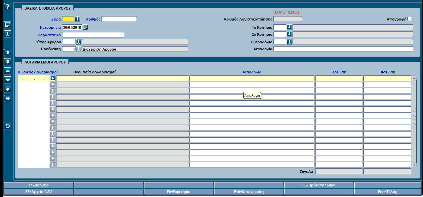Click the floppy disk save icon in sidebar
This screenshot has width=423, height=197.
[8, 25]
